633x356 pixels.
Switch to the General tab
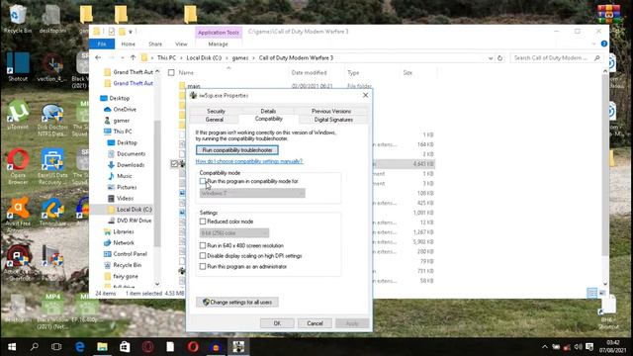point(215,120)
